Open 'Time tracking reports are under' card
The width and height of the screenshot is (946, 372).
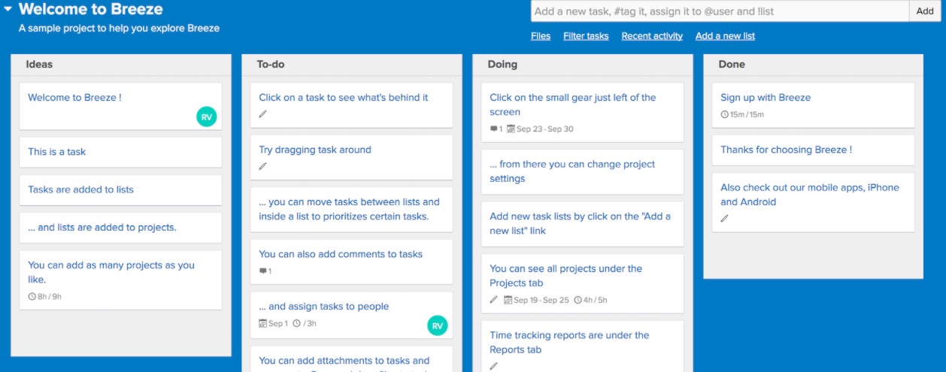(x=582, y=346)
